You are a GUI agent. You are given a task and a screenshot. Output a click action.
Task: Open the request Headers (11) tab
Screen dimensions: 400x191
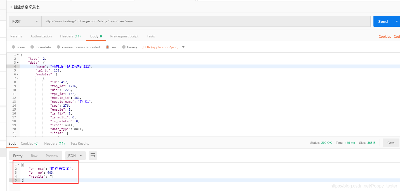(70, 36)
